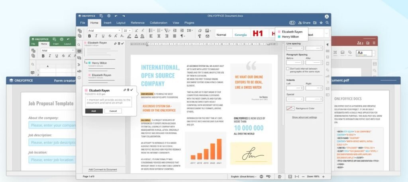Click the highlight color pen icon
This screenshot has height=182, width=408.
click(129, 36)
